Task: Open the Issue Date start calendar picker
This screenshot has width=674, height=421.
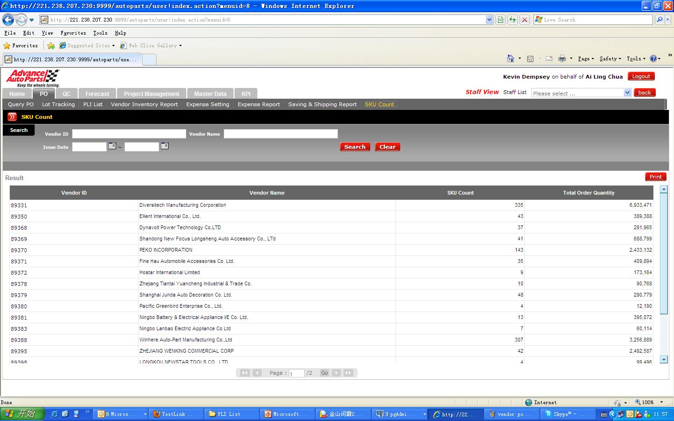Action: click(112, 146)
